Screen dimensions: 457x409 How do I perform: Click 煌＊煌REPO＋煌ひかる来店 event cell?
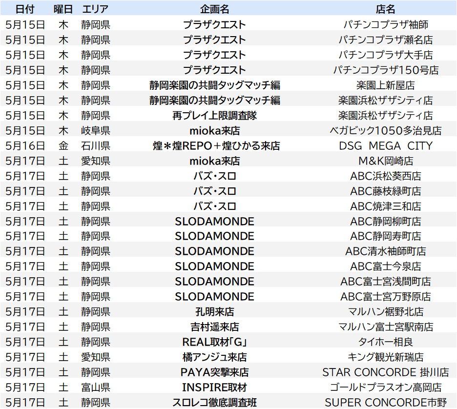216,145
